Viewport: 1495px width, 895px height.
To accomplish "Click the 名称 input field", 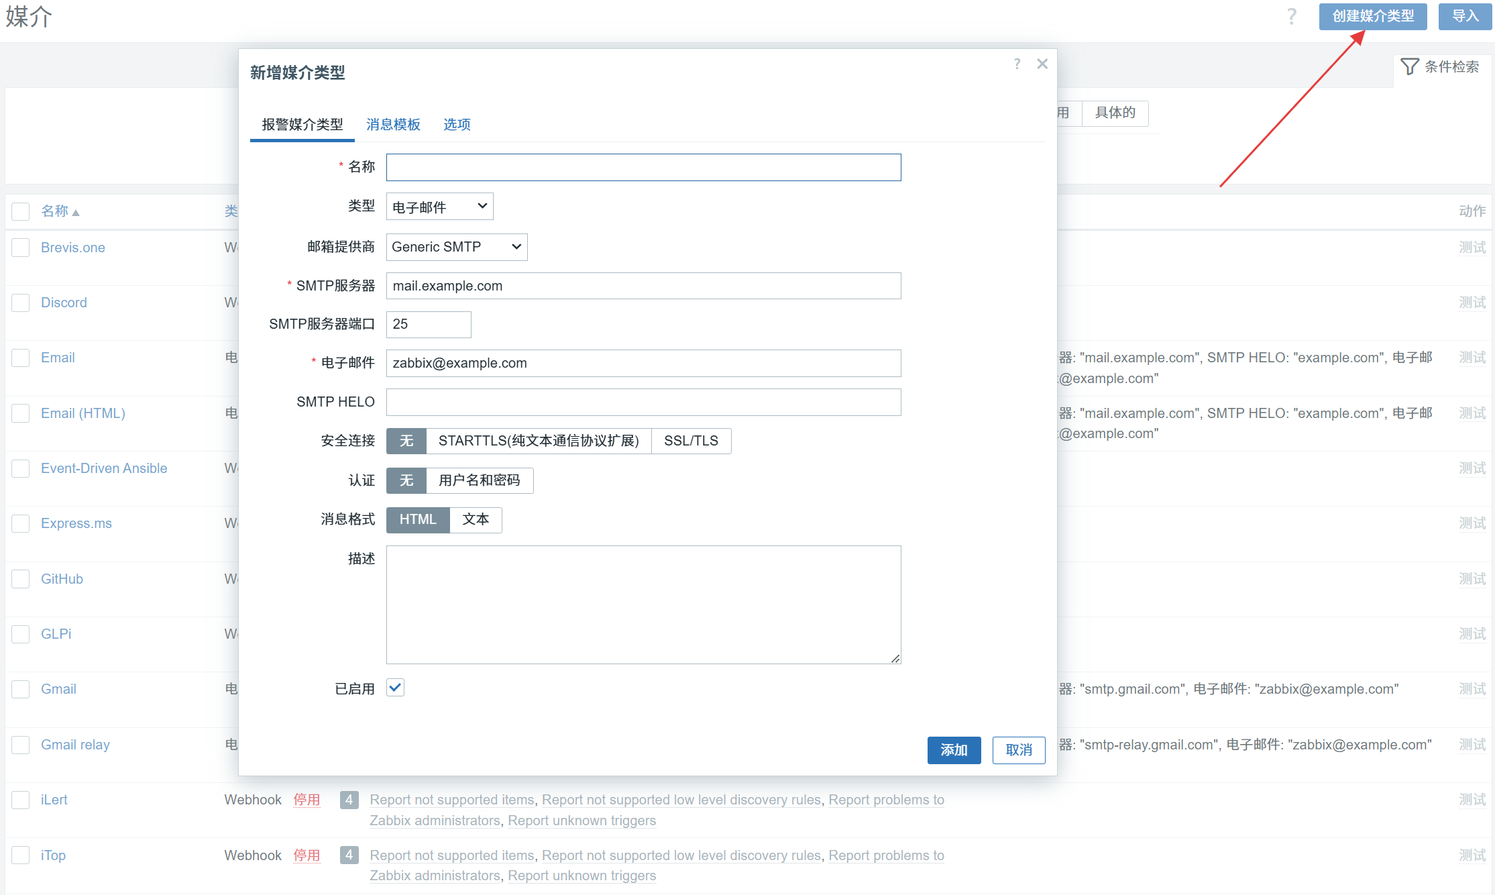I will pyautogui.click(x=644, y=167).
